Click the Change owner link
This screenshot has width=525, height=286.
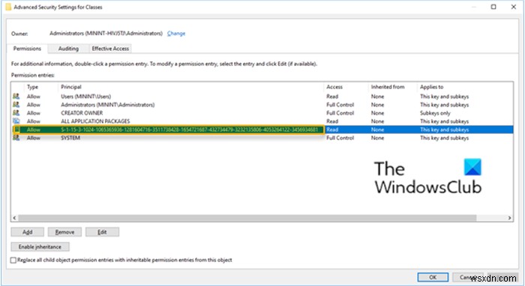[x=176, y=34]
